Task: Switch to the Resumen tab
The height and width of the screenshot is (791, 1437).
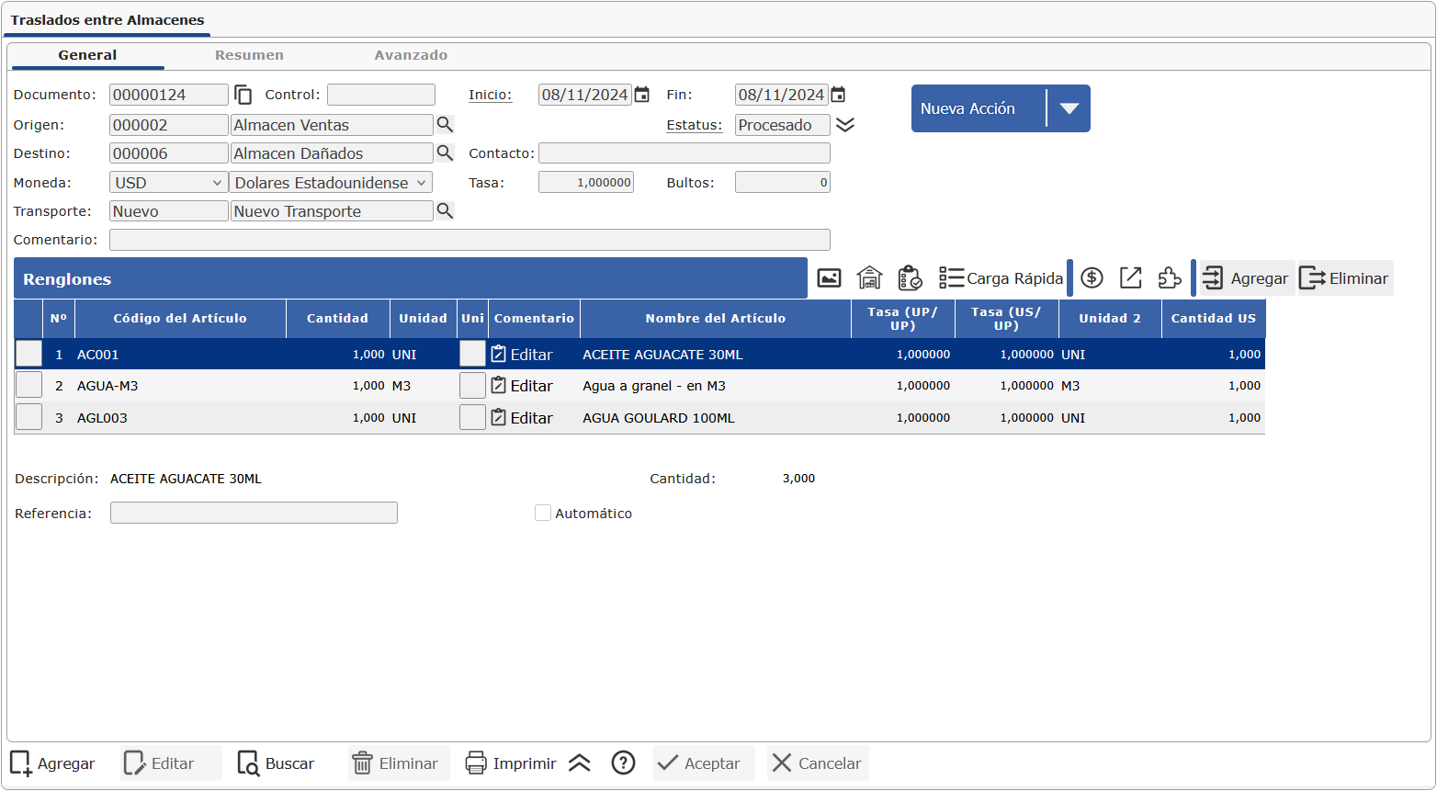Action: pyautogui.click(x=249, y=55)
